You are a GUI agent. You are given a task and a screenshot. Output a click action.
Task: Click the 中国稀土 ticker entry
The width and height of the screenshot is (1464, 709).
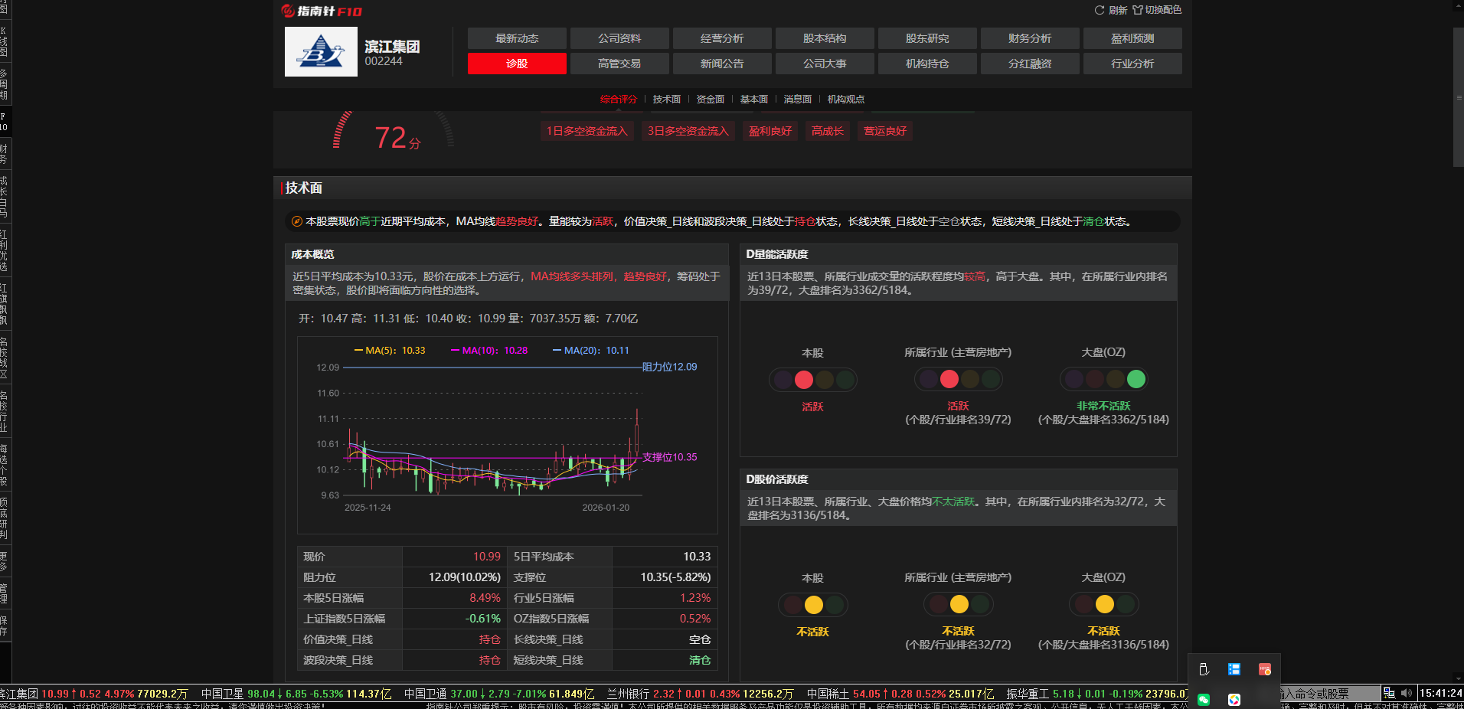click(900, 694)
